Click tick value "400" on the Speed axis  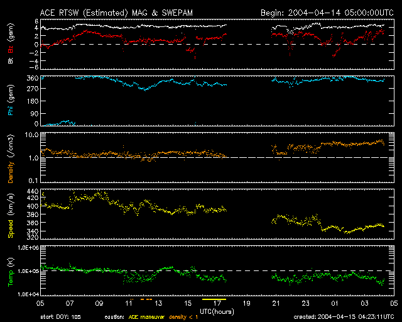pyautogui.click(x=33, y=206)
